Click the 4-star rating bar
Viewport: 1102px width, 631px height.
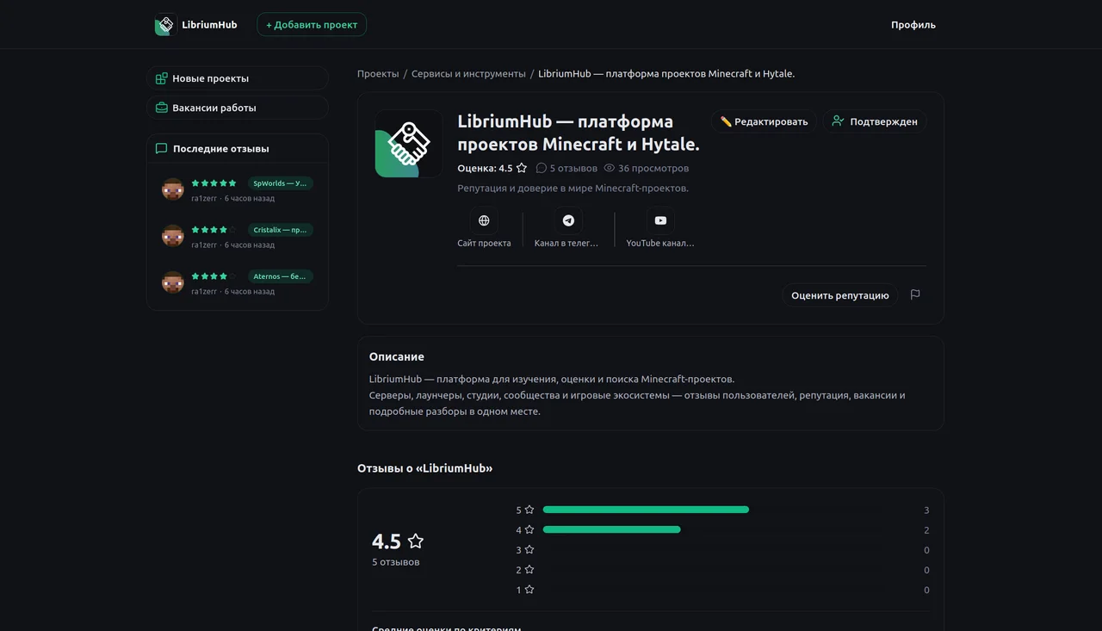pyautogui.click(x=712, y=529)
